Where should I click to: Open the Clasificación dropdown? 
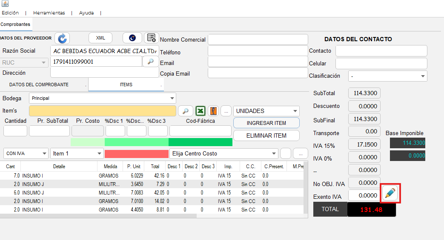(387, 76)
